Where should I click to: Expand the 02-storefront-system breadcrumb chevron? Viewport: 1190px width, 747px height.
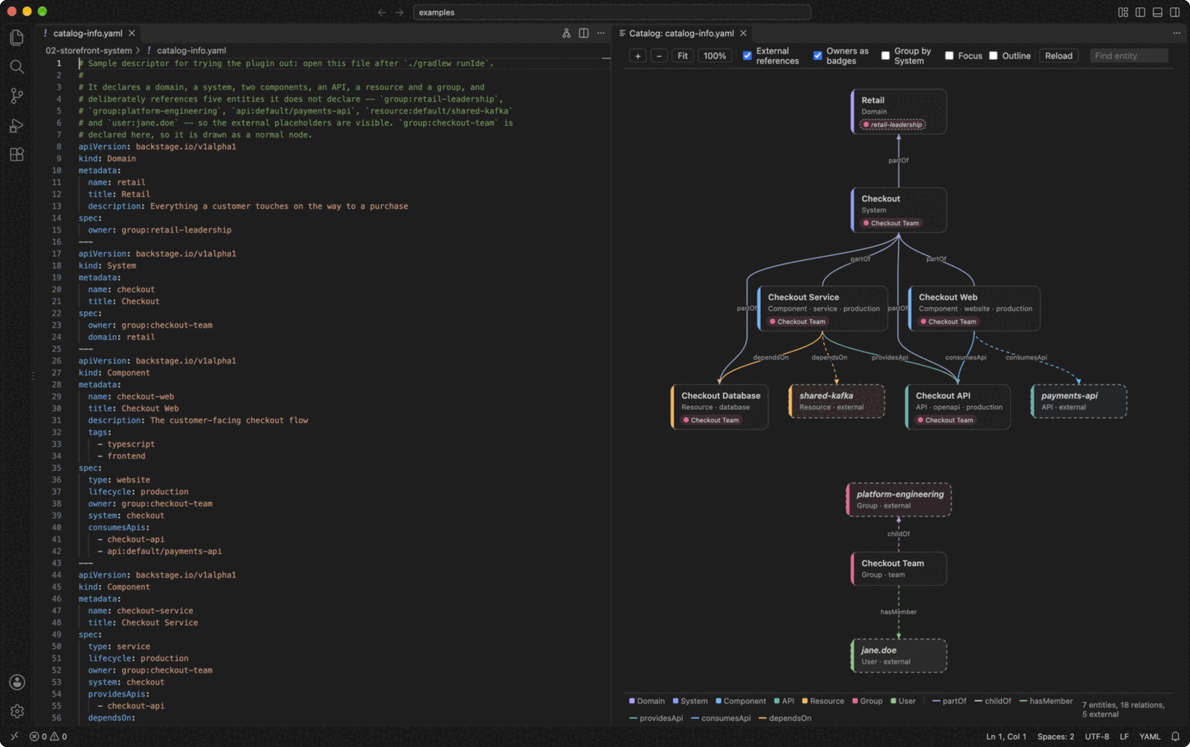pyautogui.click(x=138, y=51)
